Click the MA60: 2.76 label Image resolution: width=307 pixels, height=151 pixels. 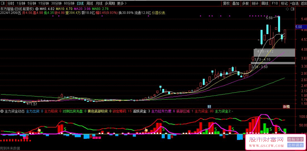(x=100, y=9)
